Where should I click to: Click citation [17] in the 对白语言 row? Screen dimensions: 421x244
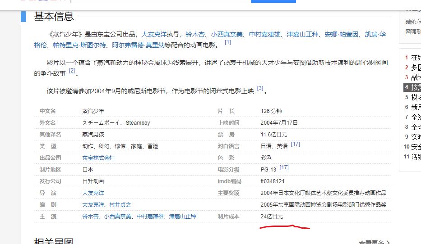[x=296, y=144]
